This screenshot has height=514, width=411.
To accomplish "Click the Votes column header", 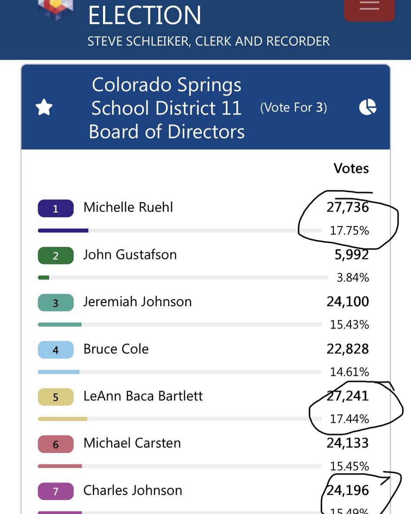I will pos(351,169).
